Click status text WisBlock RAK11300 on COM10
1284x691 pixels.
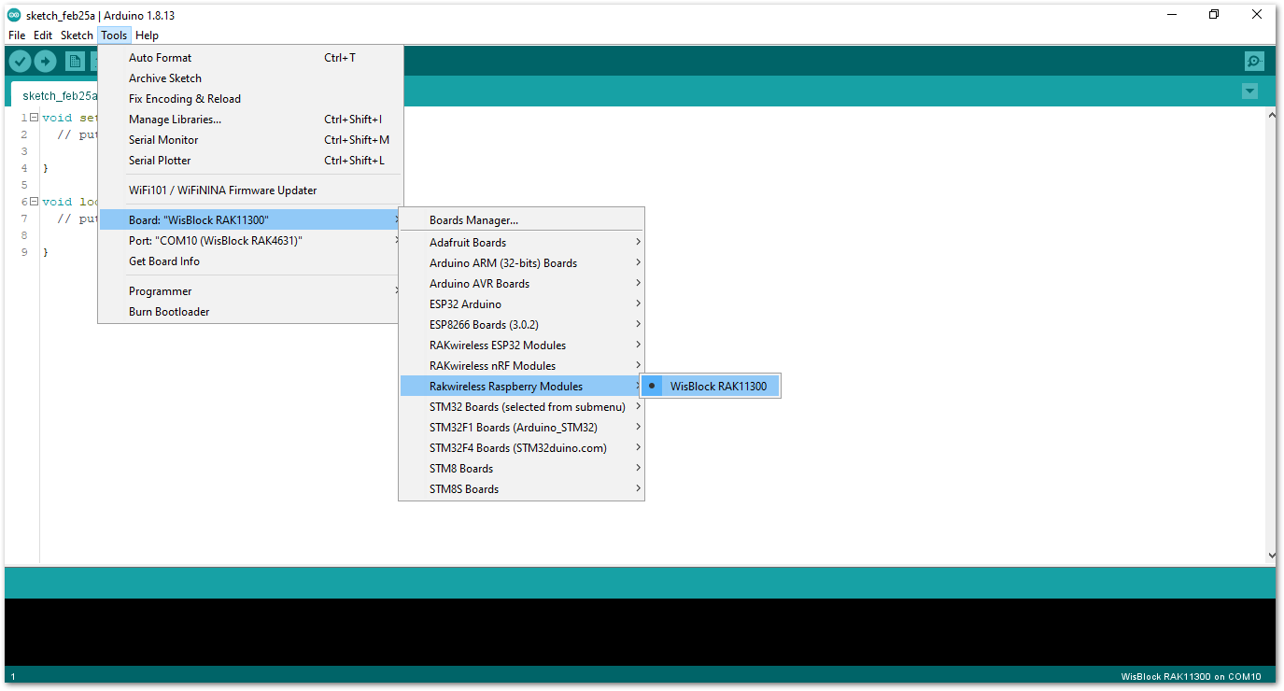click(x=1191, y=677)
